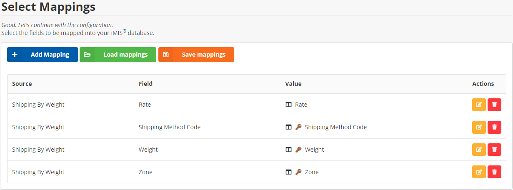Click the key icon beside Weight value
Viewport: 513px width, 190px height.
click(298, 150)
